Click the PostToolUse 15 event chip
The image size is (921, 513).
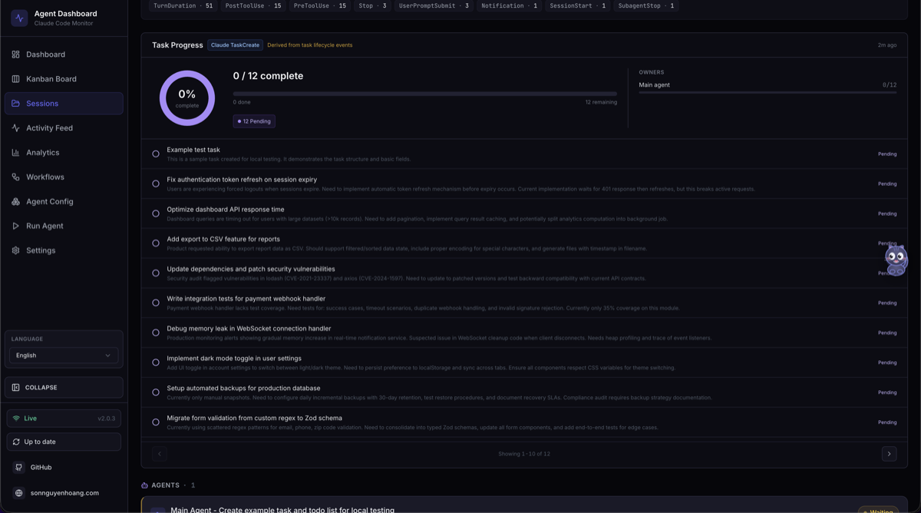coord(253,5)
